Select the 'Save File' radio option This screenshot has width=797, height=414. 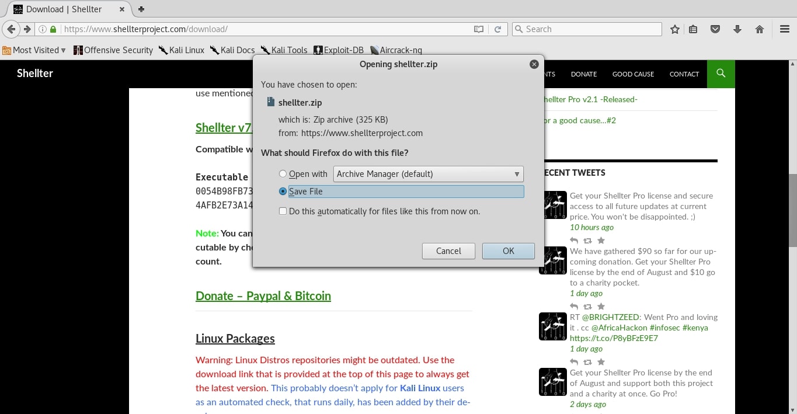283,192
